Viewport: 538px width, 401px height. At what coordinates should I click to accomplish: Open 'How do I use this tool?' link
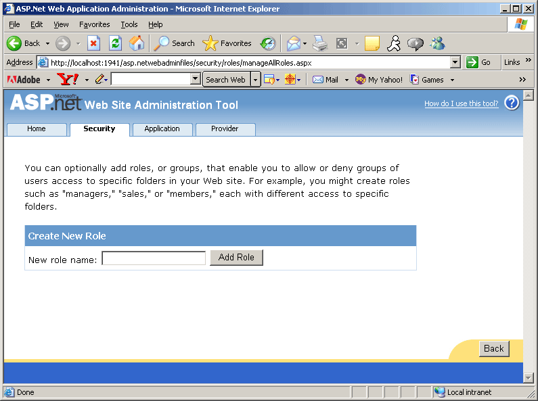461,104
